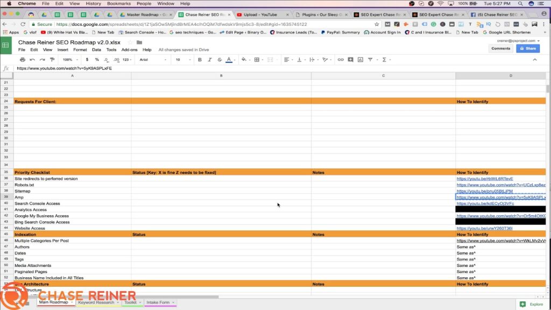551x310 pixels.
Task: Open link for Multiple Categories Per Post
Action: click(x=501, y=241)
